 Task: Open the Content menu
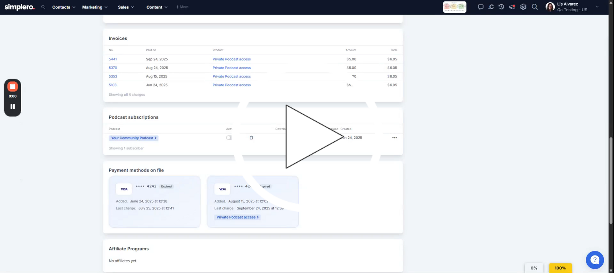157,7
